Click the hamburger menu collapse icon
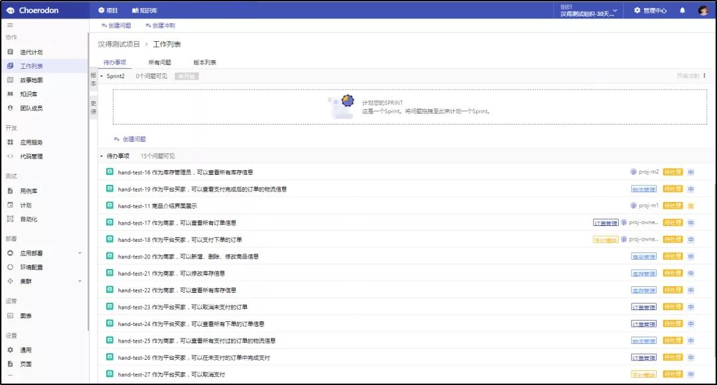The height and width of the screenshot is (385, 717). pyautogui.click(x=10, y=25)
